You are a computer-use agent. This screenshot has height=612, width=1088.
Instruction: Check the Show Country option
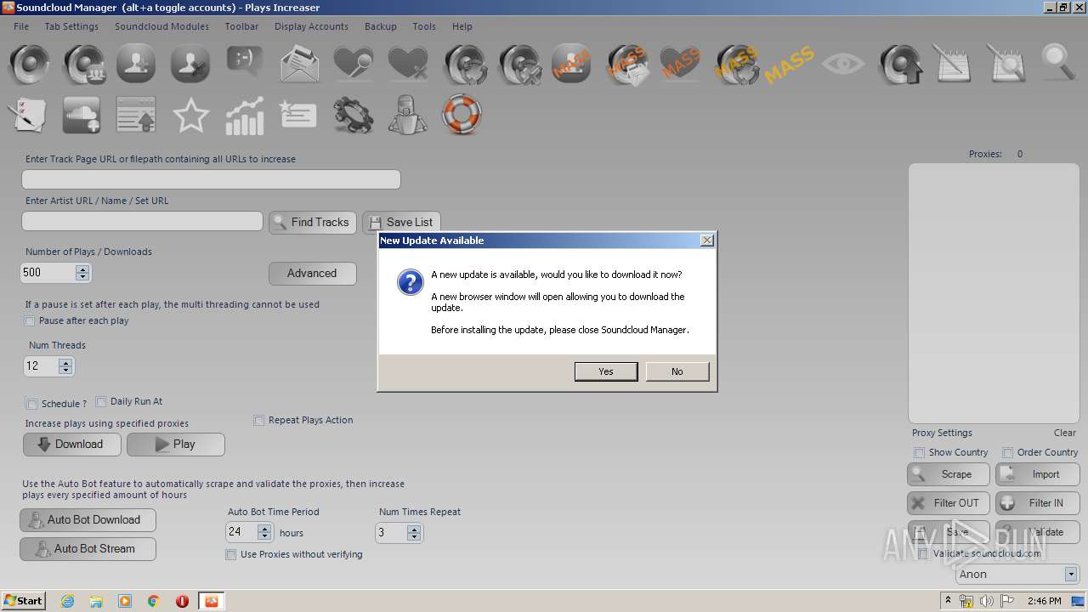[919, 452]
